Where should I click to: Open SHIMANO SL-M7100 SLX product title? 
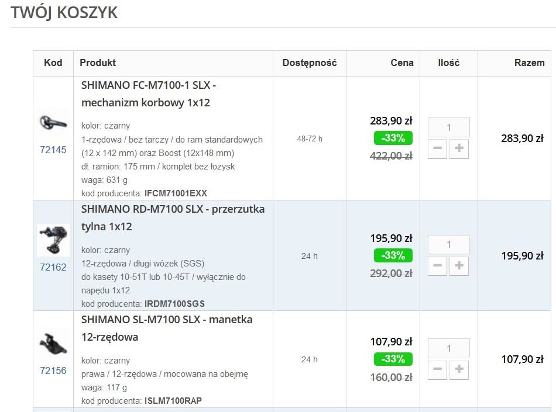(167, 328)
